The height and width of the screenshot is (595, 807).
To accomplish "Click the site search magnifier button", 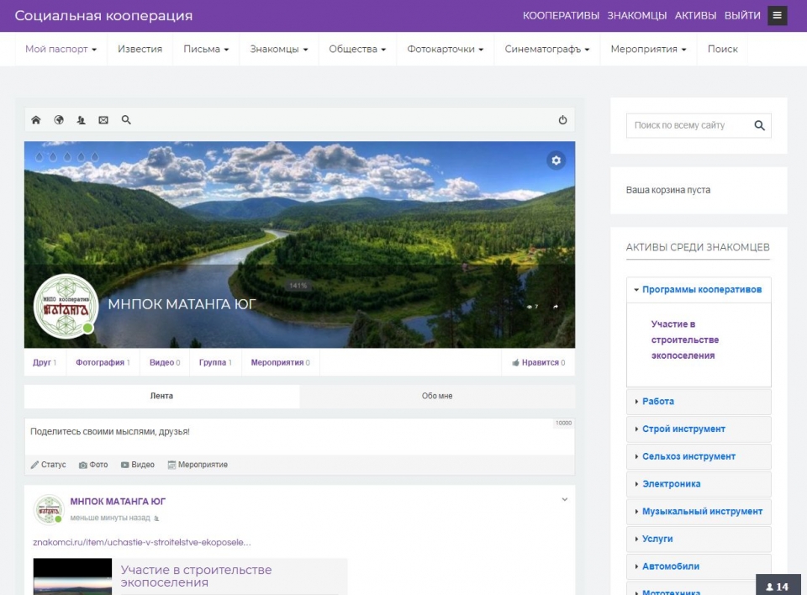I will click(759, 125).
